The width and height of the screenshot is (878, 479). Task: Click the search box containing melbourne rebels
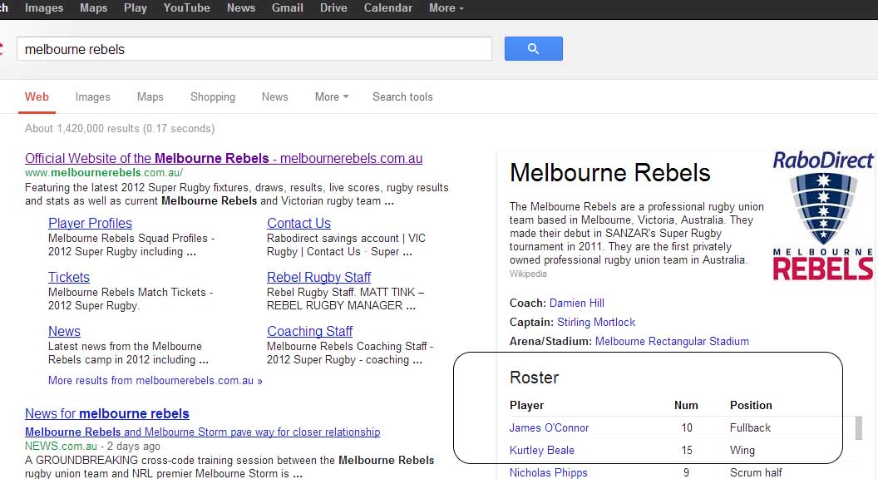(x=254, y=49)
